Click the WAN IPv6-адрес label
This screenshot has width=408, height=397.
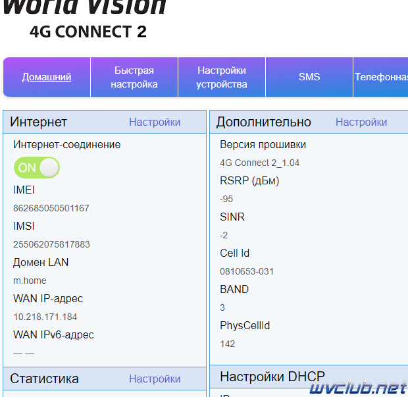click(x=53, y=334)
